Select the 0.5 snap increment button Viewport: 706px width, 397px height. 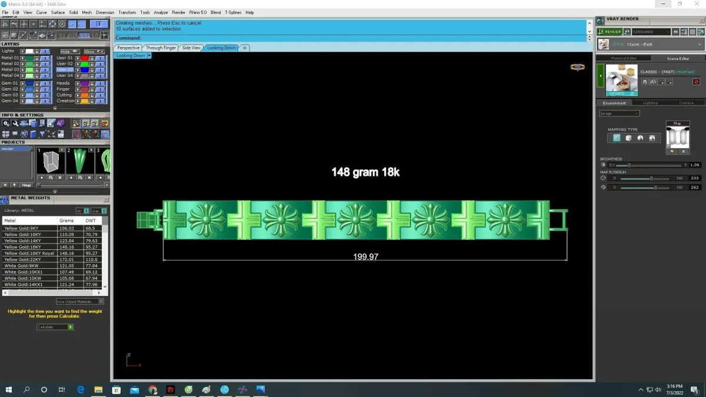tap(84, 35)
